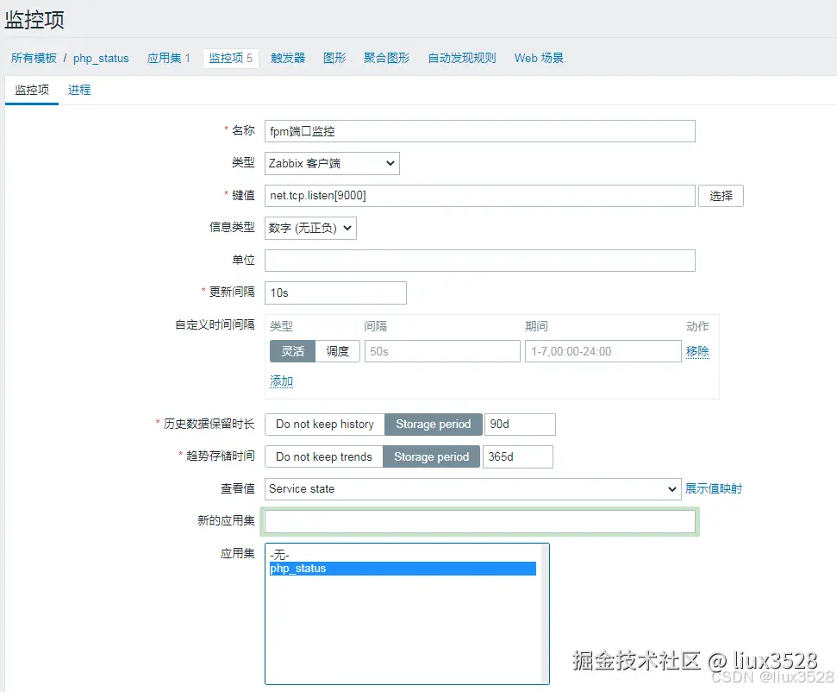This screenshot has height=692, width=837.
Task: Select the 调度 interval mode
Action: tap(337, 351)
